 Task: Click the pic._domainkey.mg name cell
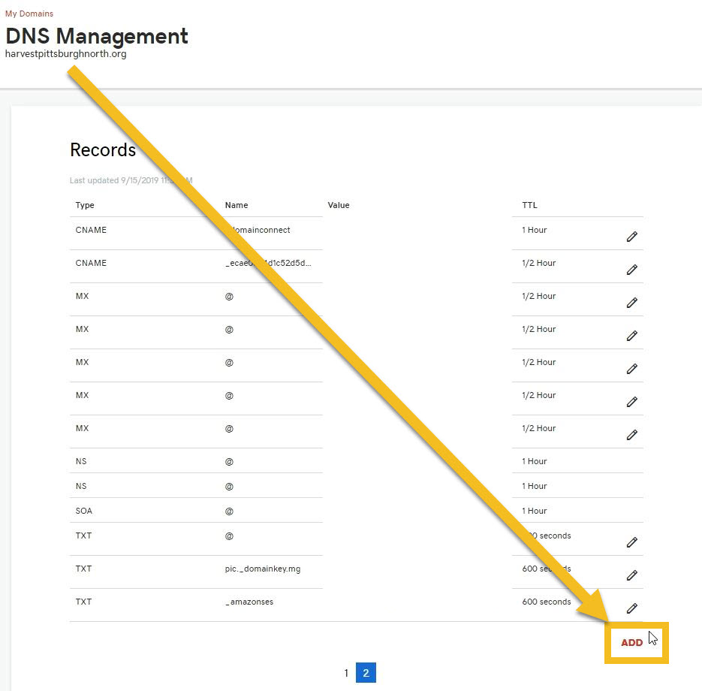(x=263, y=569)
